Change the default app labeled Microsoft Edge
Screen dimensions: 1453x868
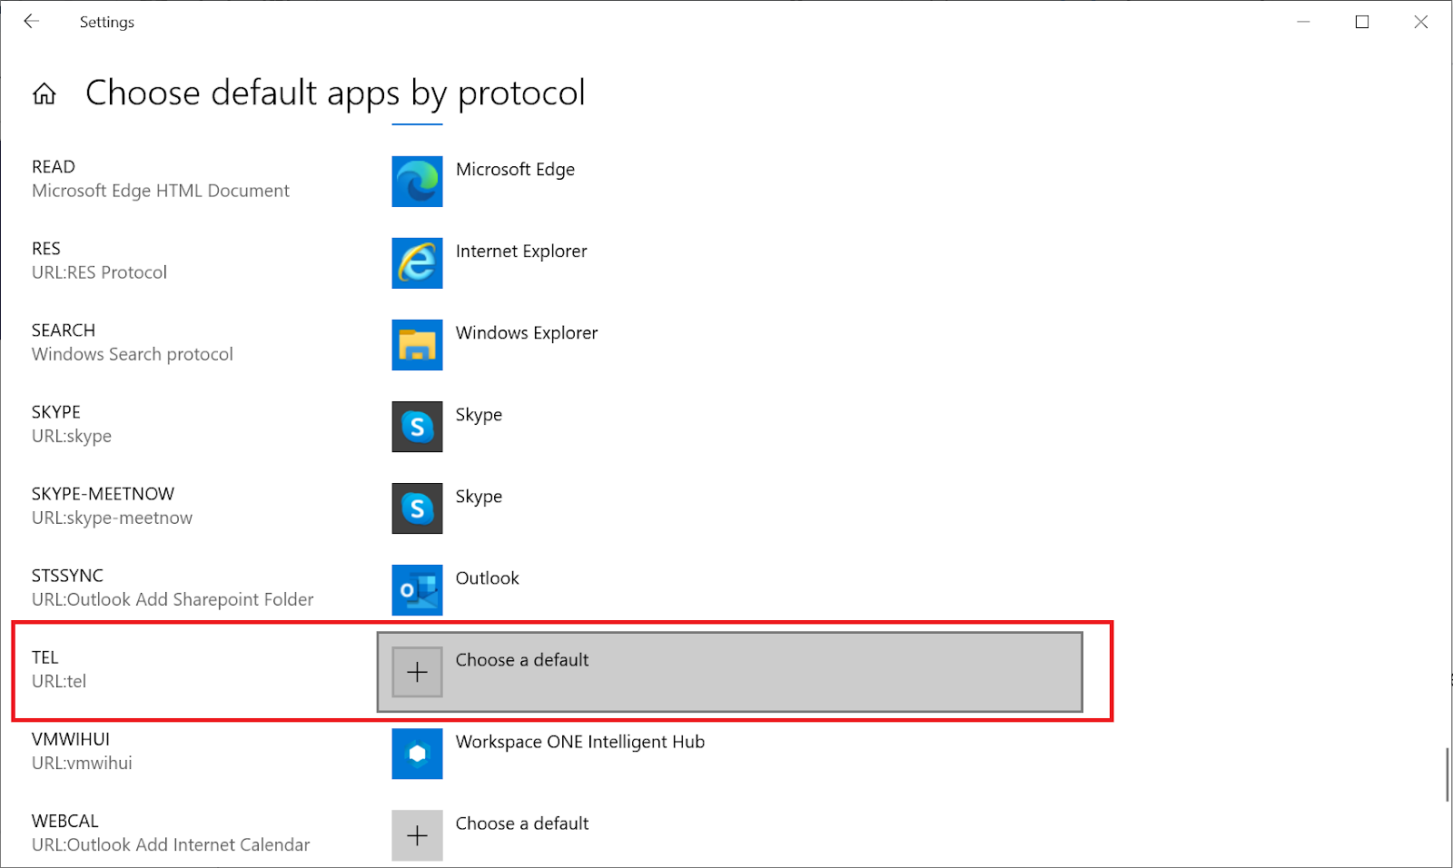pyautogui.click(x=515, y=170)
